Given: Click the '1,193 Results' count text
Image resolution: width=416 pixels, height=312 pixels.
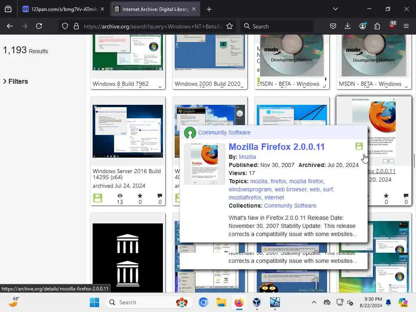Looking at the screenshot, I should pos(26,50).
